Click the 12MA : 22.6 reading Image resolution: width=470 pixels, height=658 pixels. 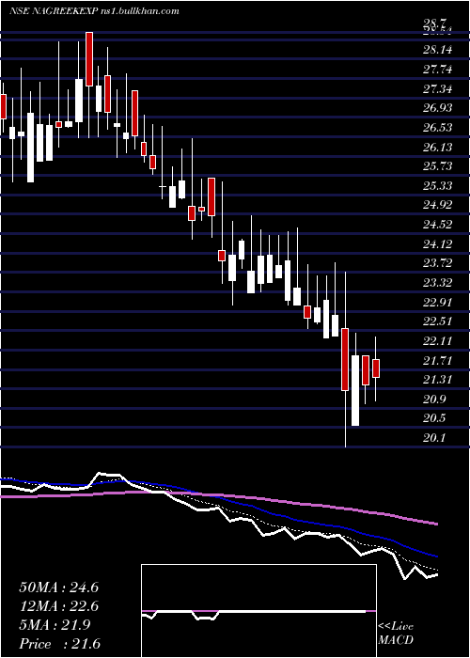point(58,606)
